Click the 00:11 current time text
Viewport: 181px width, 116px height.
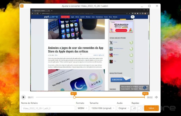coord(31,97)
